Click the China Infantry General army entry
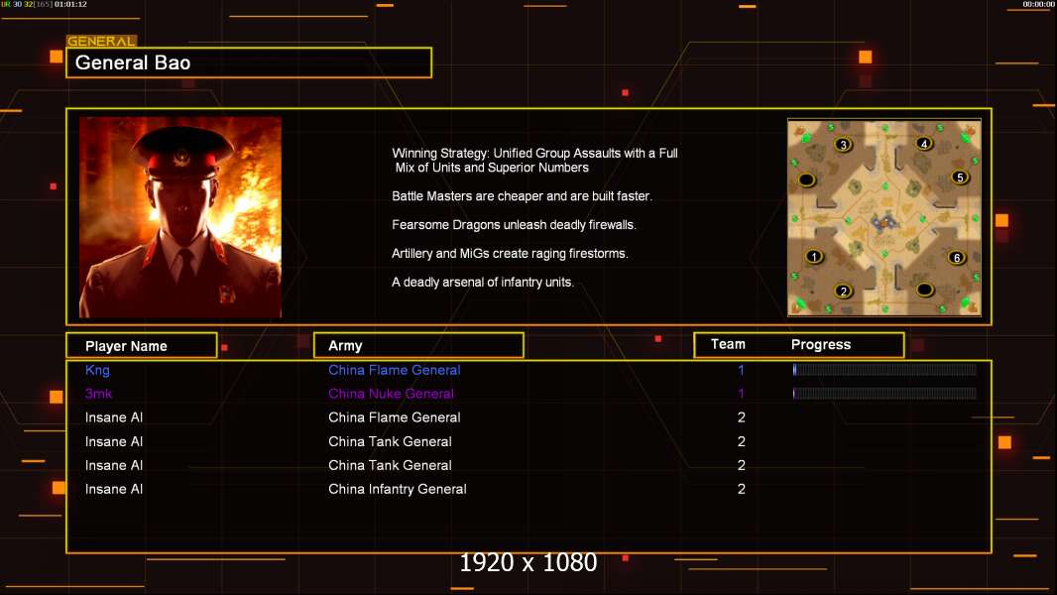1057x595 pixels. point(397,489)
